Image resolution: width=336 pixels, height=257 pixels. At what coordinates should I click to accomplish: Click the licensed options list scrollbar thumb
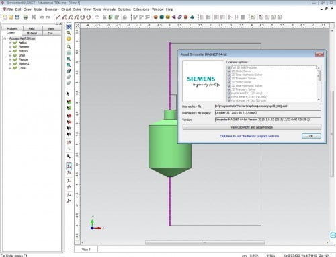(319, 76)
